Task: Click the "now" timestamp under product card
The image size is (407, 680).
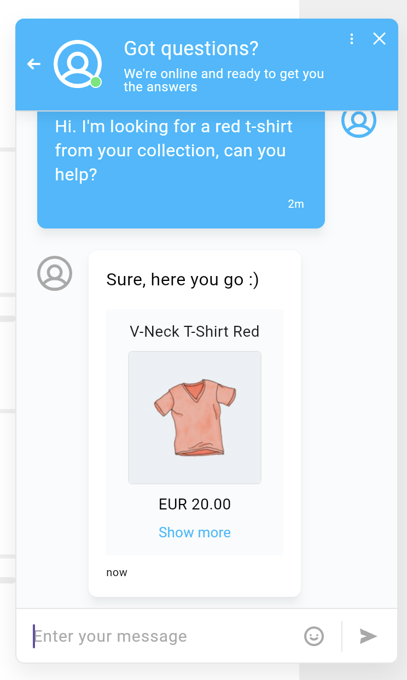Action: click(x=117, y=572)
